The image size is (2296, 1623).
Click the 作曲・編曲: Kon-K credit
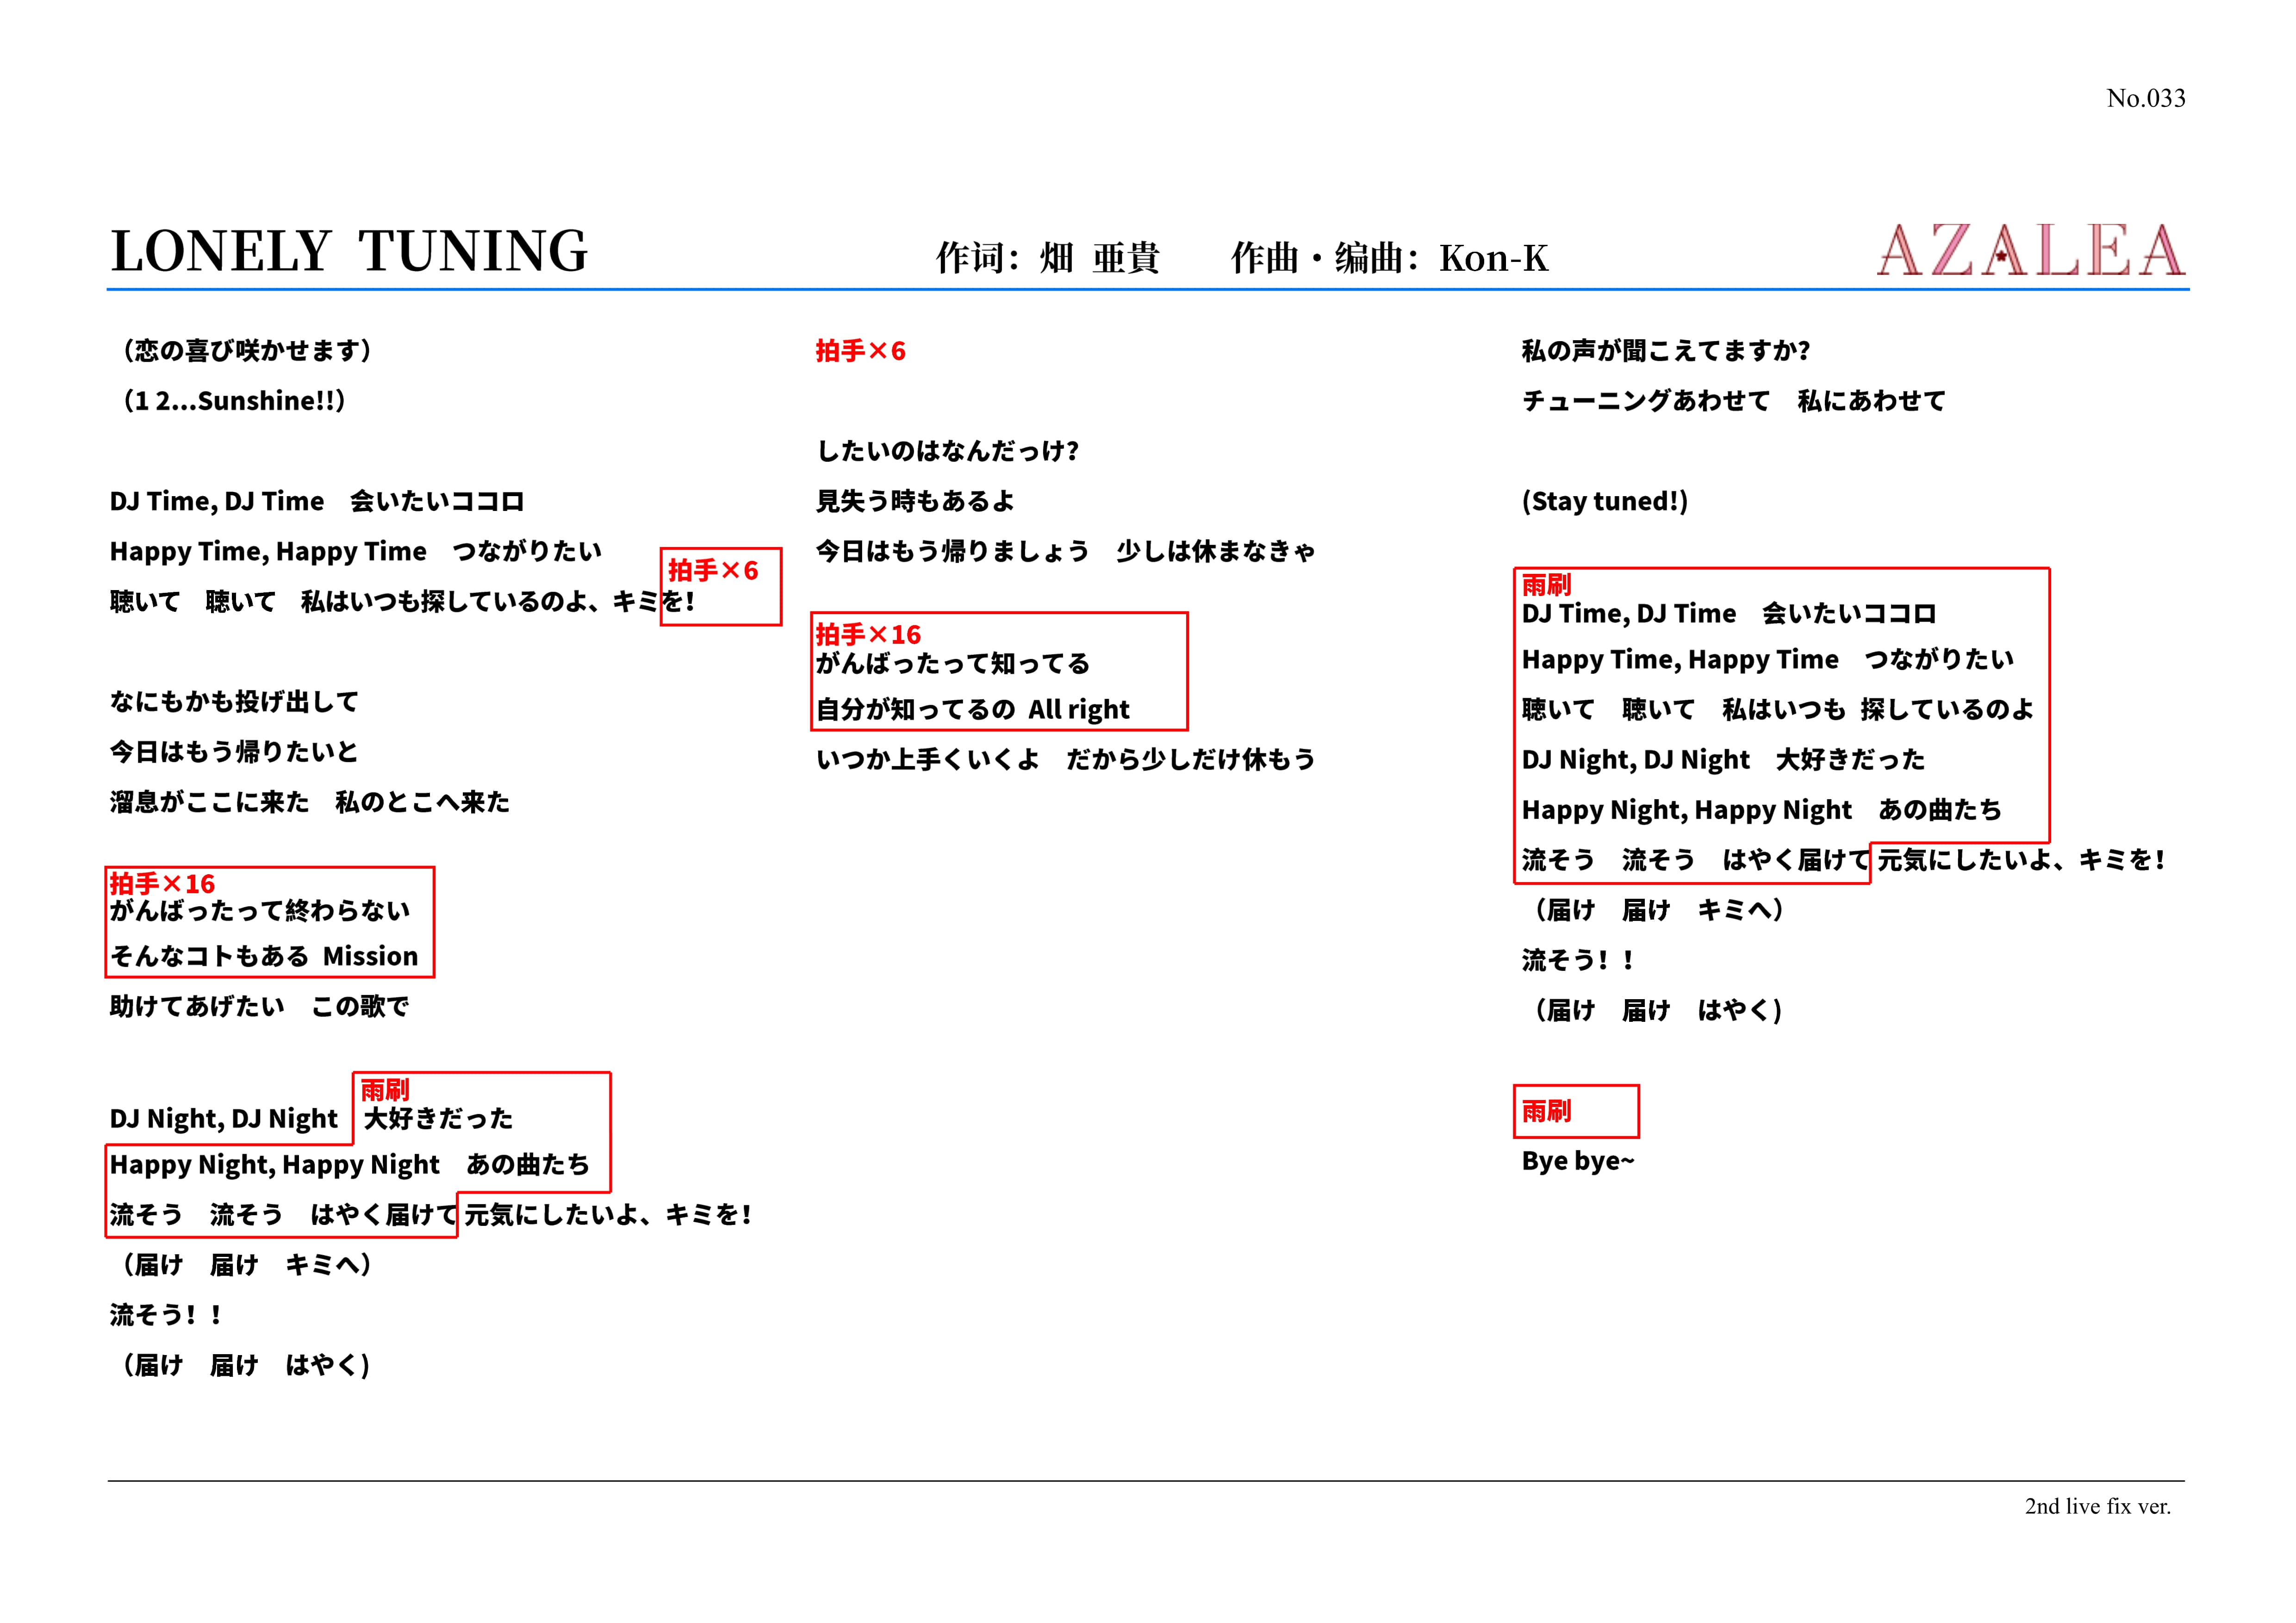1389,258
